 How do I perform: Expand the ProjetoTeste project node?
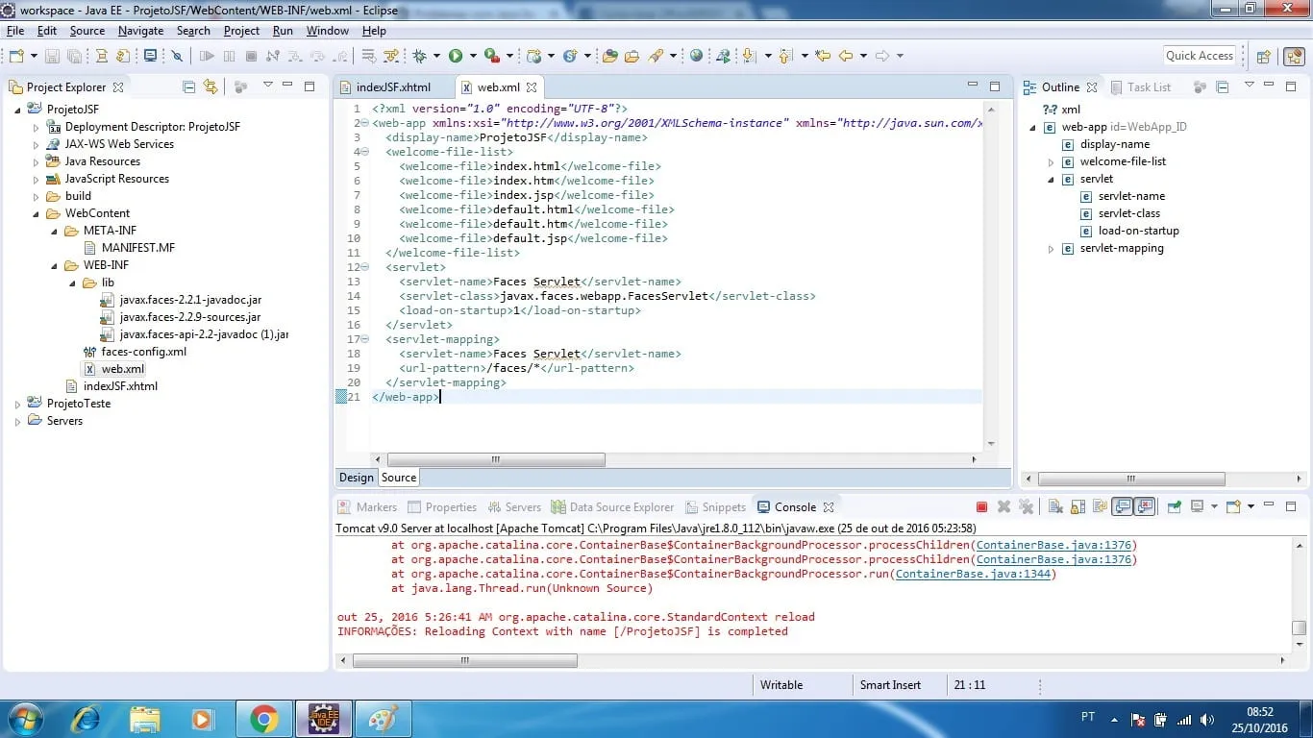[17, 405]
